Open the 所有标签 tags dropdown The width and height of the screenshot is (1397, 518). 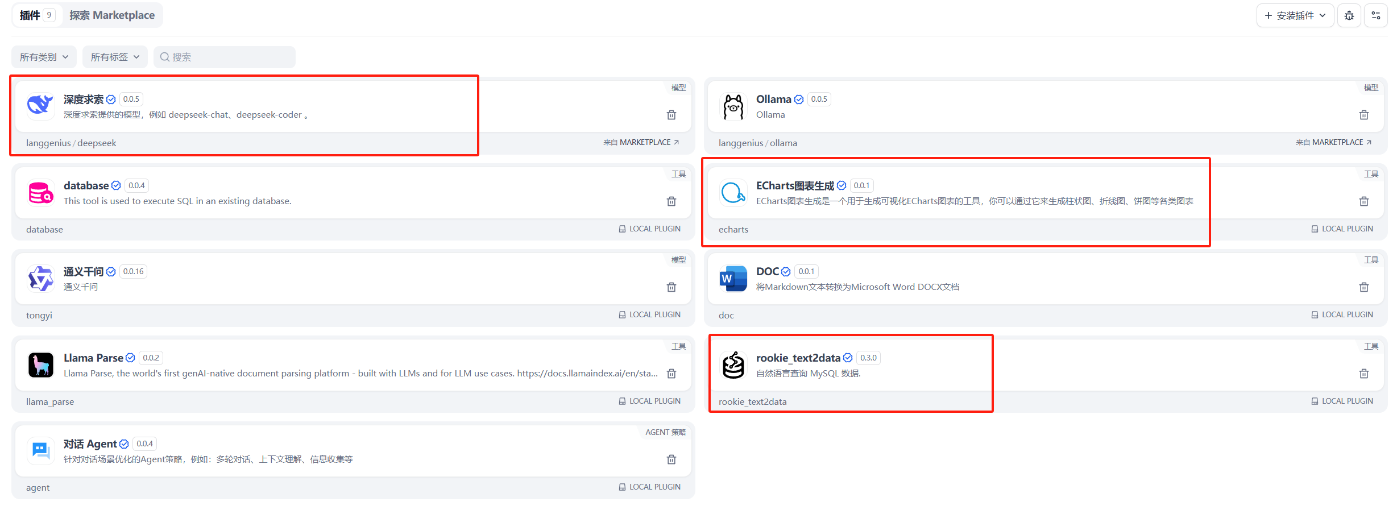point(115,57)
